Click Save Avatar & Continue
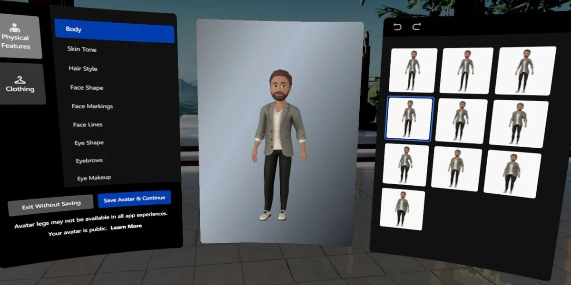 [135, 198]
